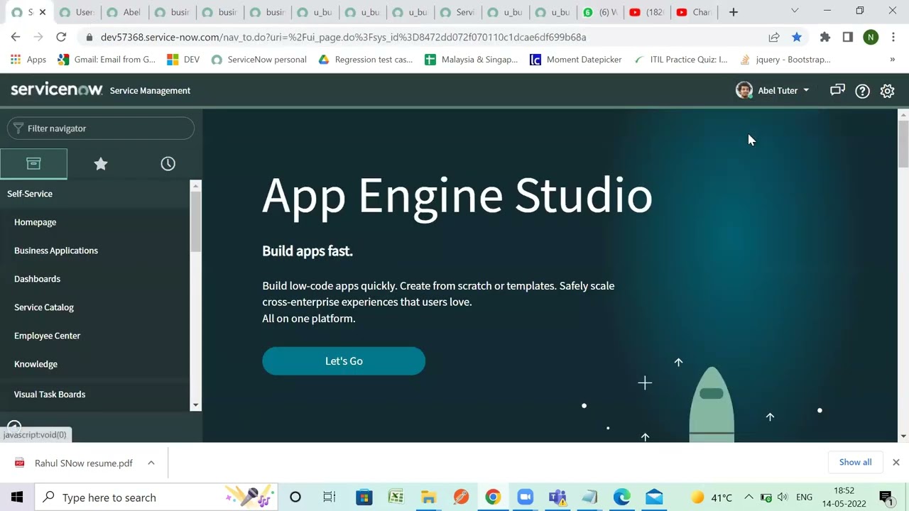Open Employee Center in the navigator
The height and width of the screenshot is (511, 909).
point(47,336)
